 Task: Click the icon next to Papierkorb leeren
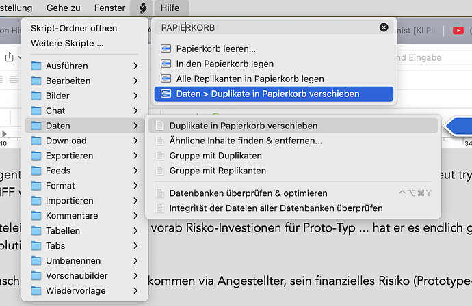pyautogui.click(x=166, y=49)
